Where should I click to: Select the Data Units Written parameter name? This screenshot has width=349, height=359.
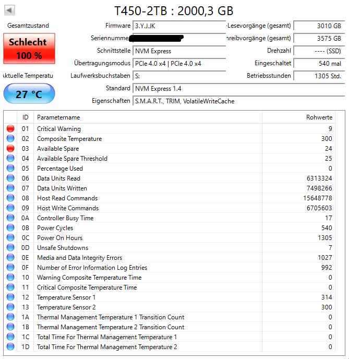click(62, 188)
